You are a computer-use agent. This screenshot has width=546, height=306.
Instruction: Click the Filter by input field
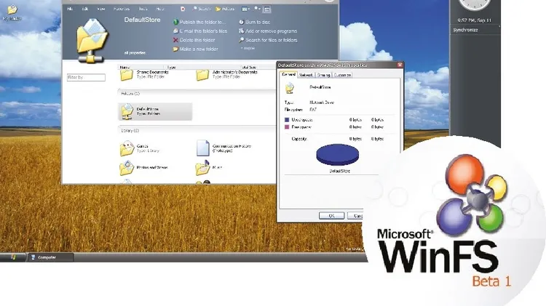(86, 78)
